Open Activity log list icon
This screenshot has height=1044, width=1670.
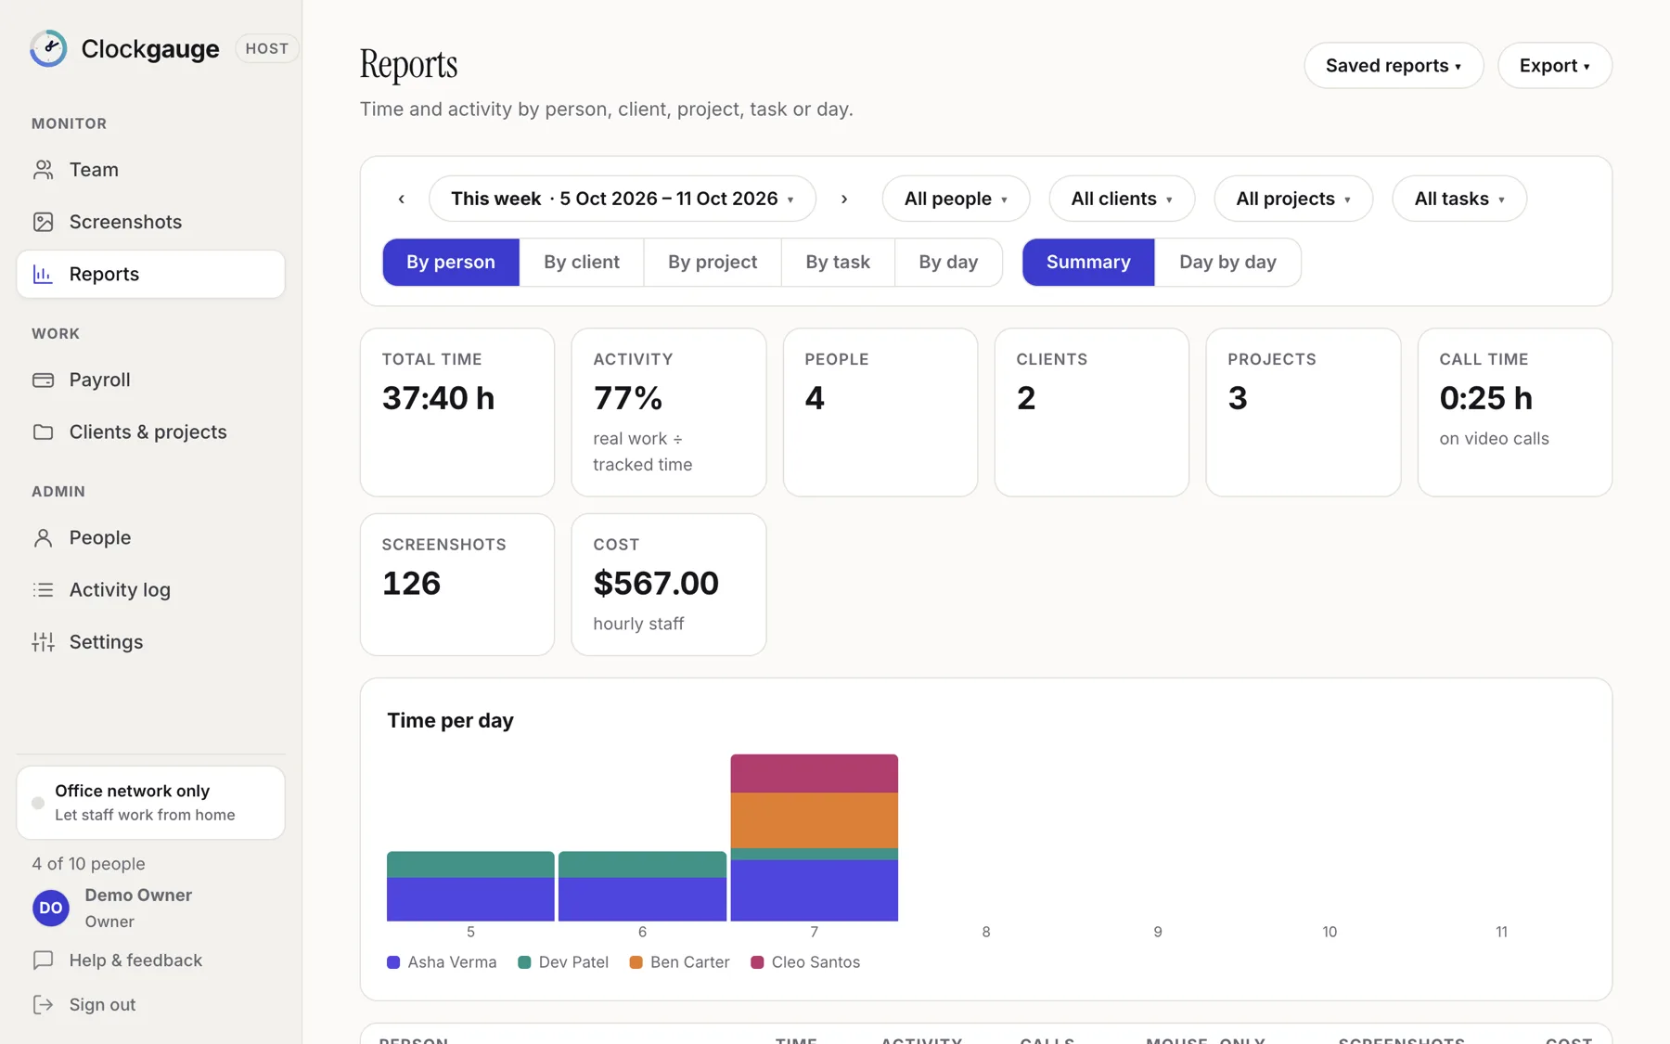coord(43,589)
